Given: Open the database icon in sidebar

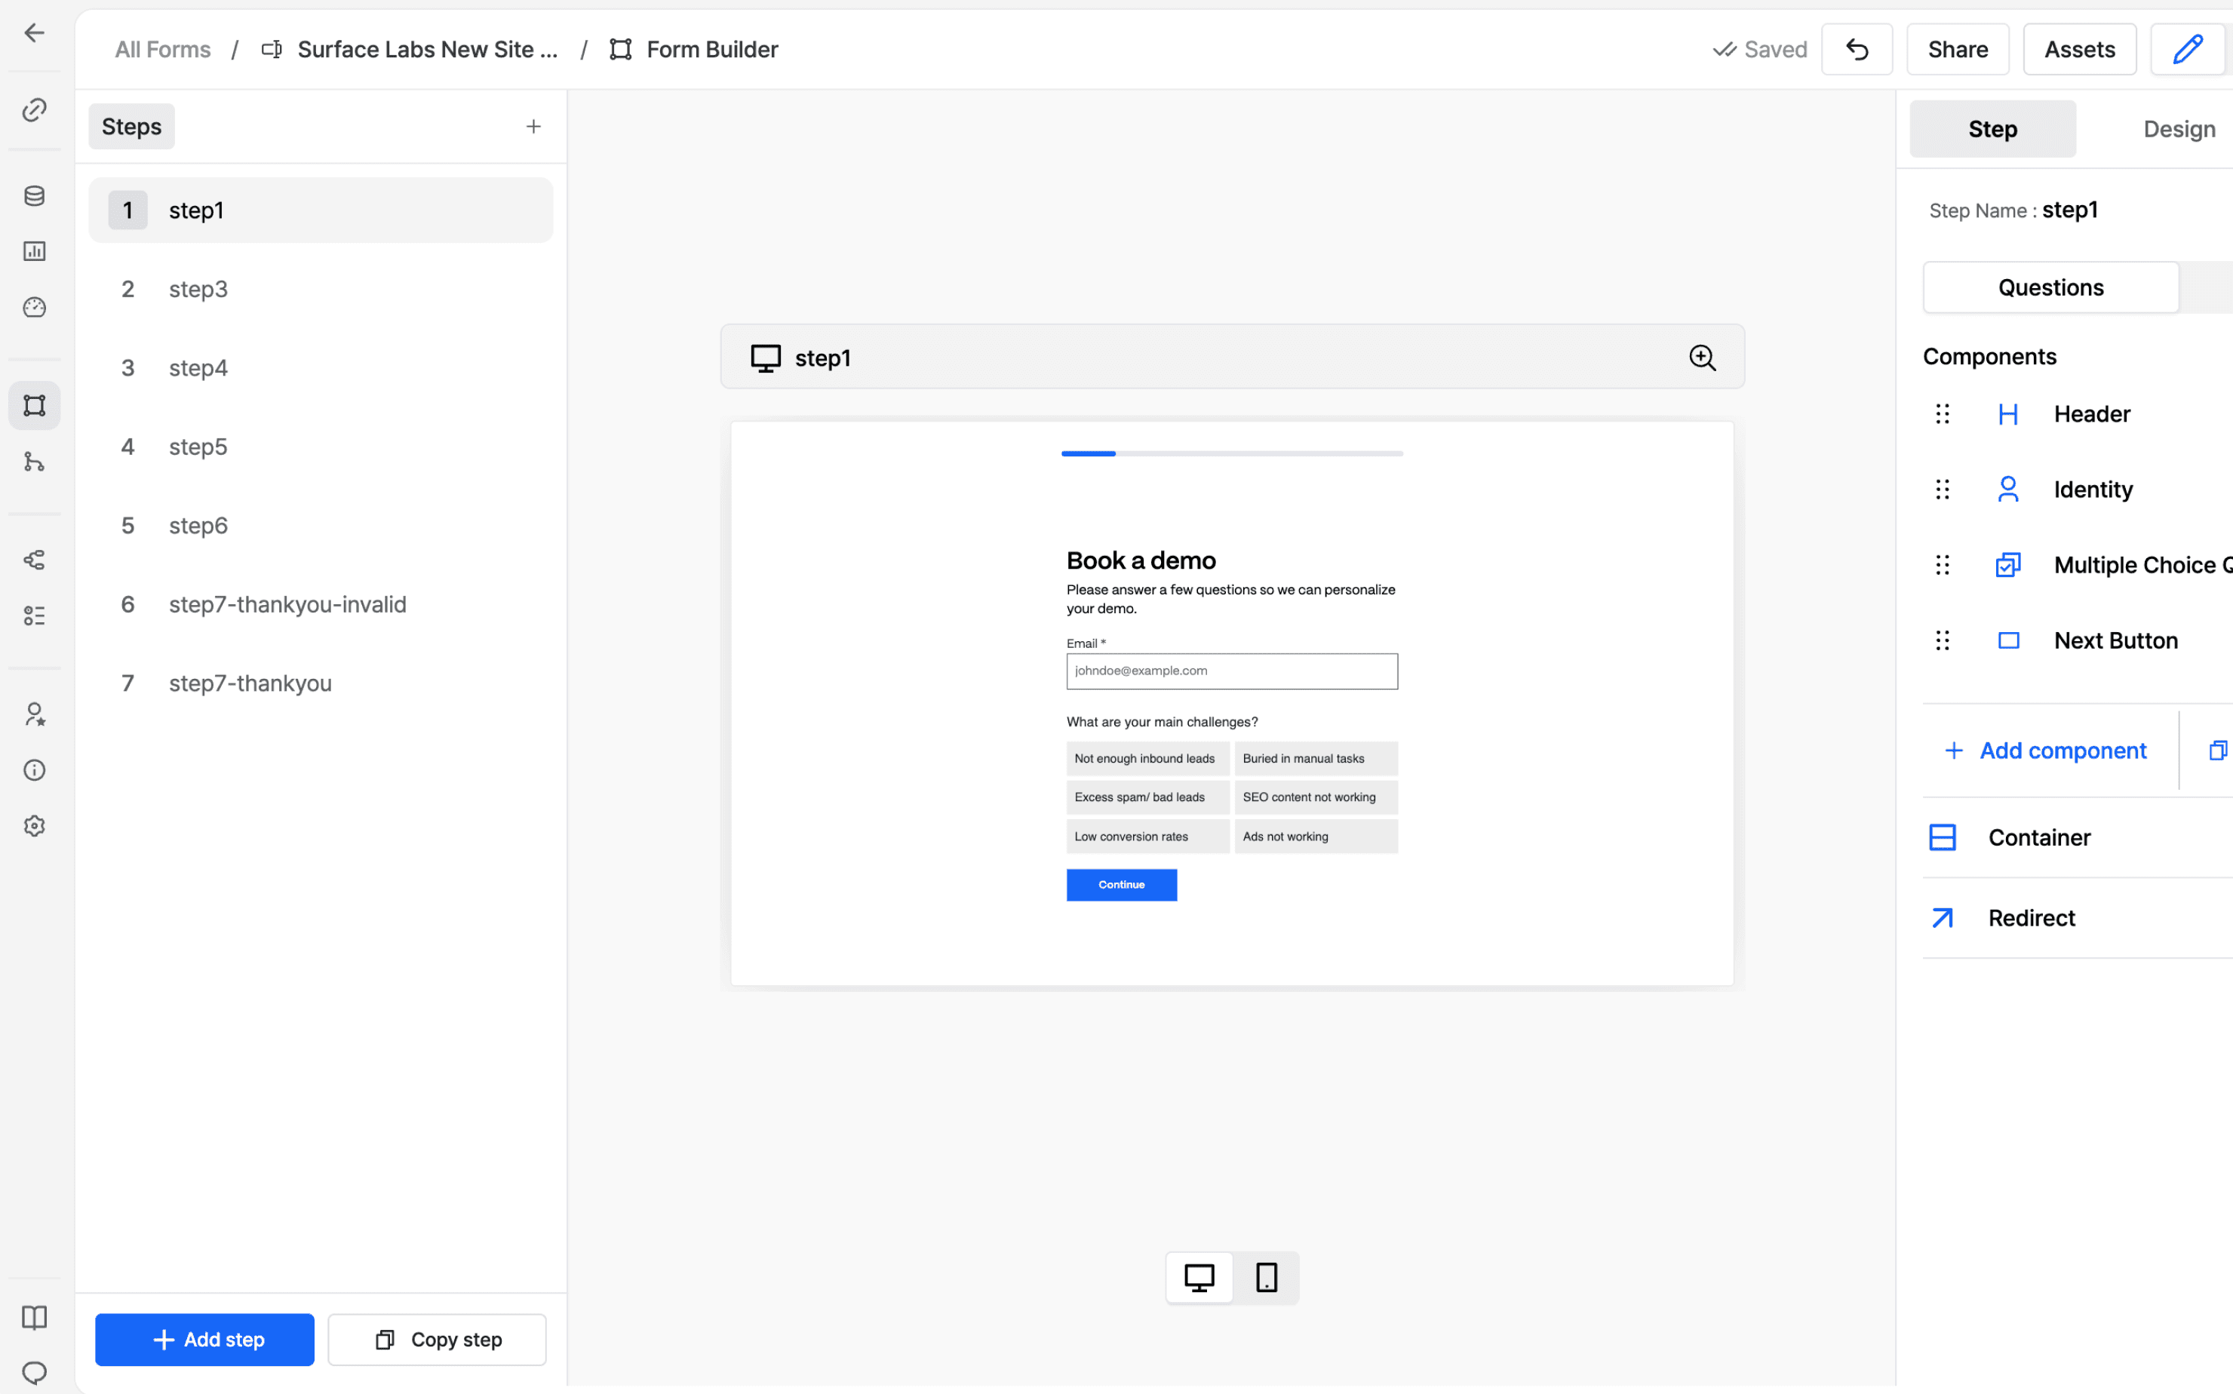Looking at the screenshot, I should coord(34,195).
